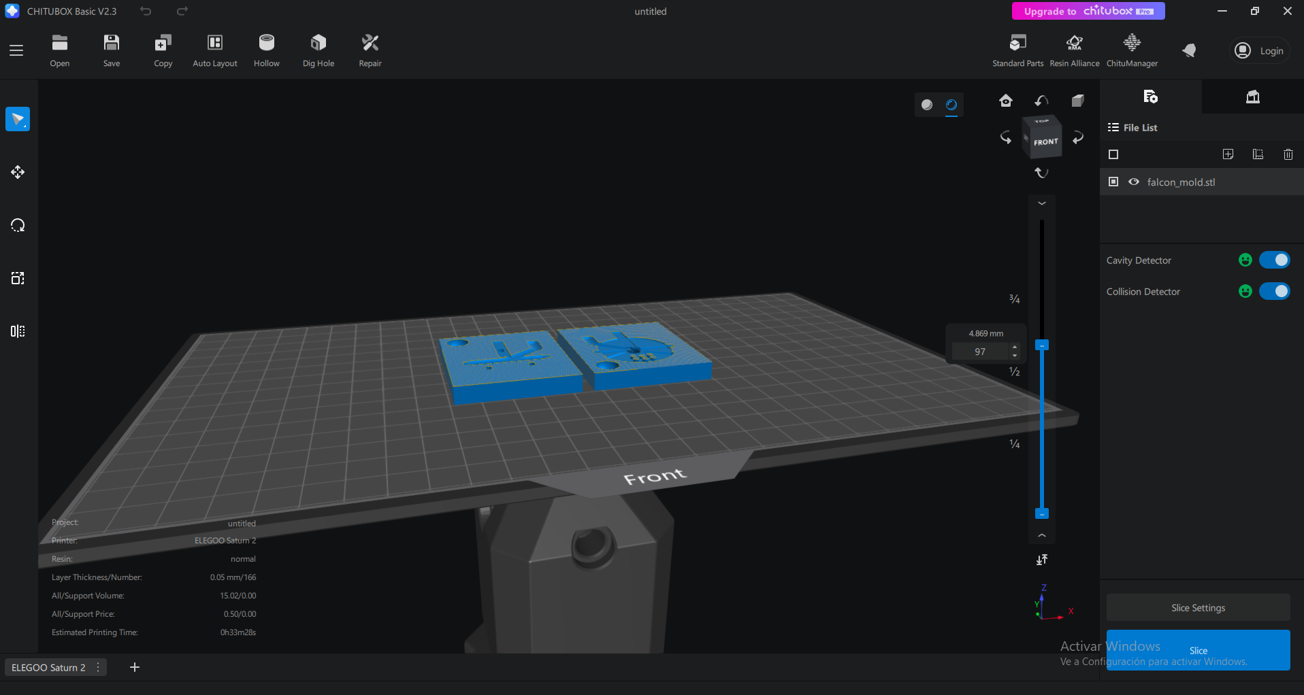Select the ELEGOO Saturn 2 printer tab
The width and height of the screenshot is (1304, 695).
48,667
